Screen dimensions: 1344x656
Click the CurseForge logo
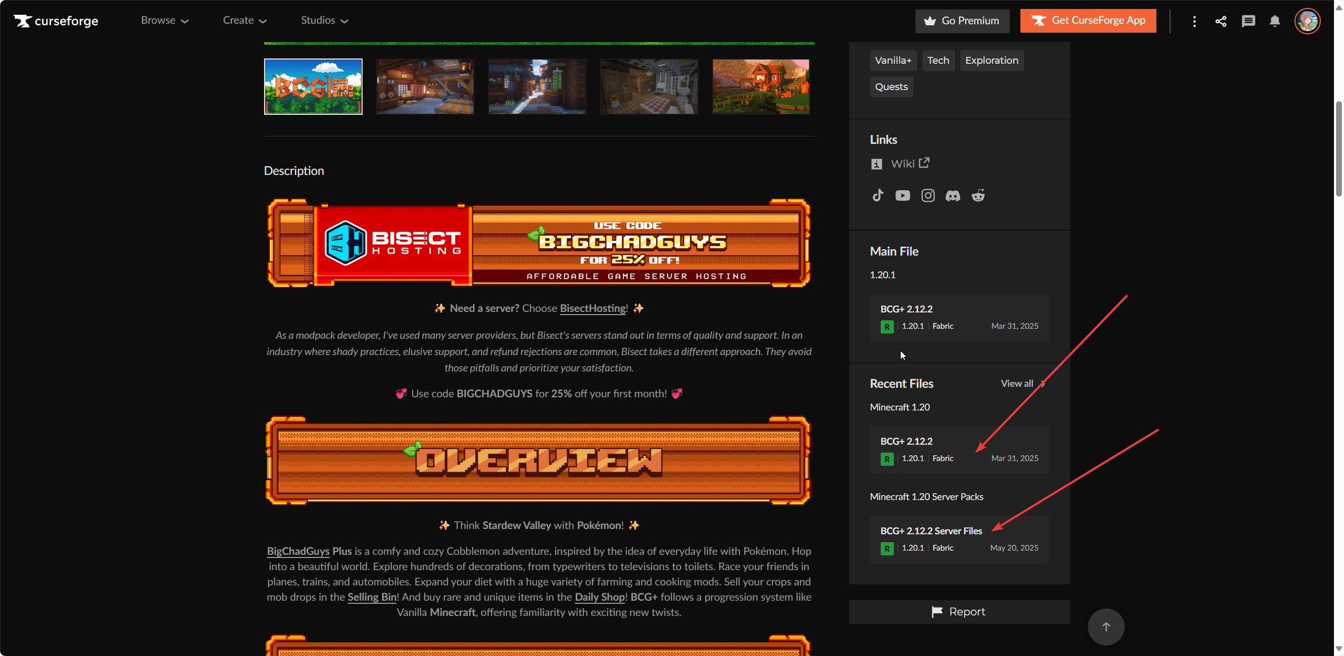(56, 21)
